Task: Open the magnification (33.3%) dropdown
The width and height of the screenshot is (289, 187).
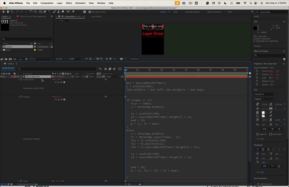Action: [x=61, y=59]
